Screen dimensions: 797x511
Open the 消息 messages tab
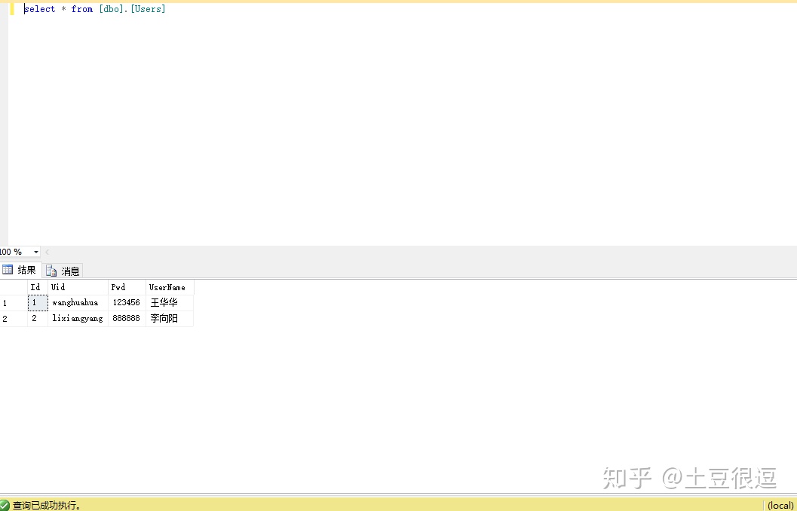tap(63, 271)
